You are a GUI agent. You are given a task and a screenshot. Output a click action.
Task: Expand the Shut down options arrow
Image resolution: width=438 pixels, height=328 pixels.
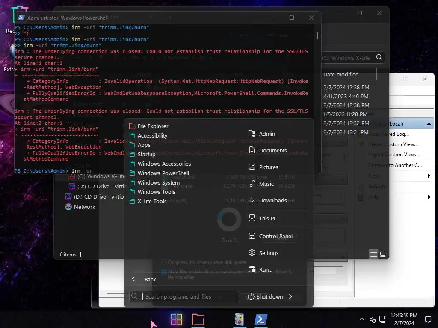pos(290,296)
